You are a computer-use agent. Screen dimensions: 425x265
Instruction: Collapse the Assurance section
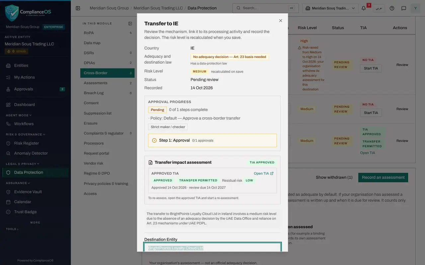(x=18, y=183)
